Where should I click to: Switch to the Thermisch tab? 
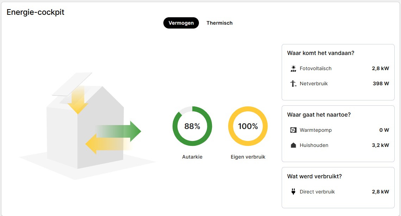(x=219, y=23)
